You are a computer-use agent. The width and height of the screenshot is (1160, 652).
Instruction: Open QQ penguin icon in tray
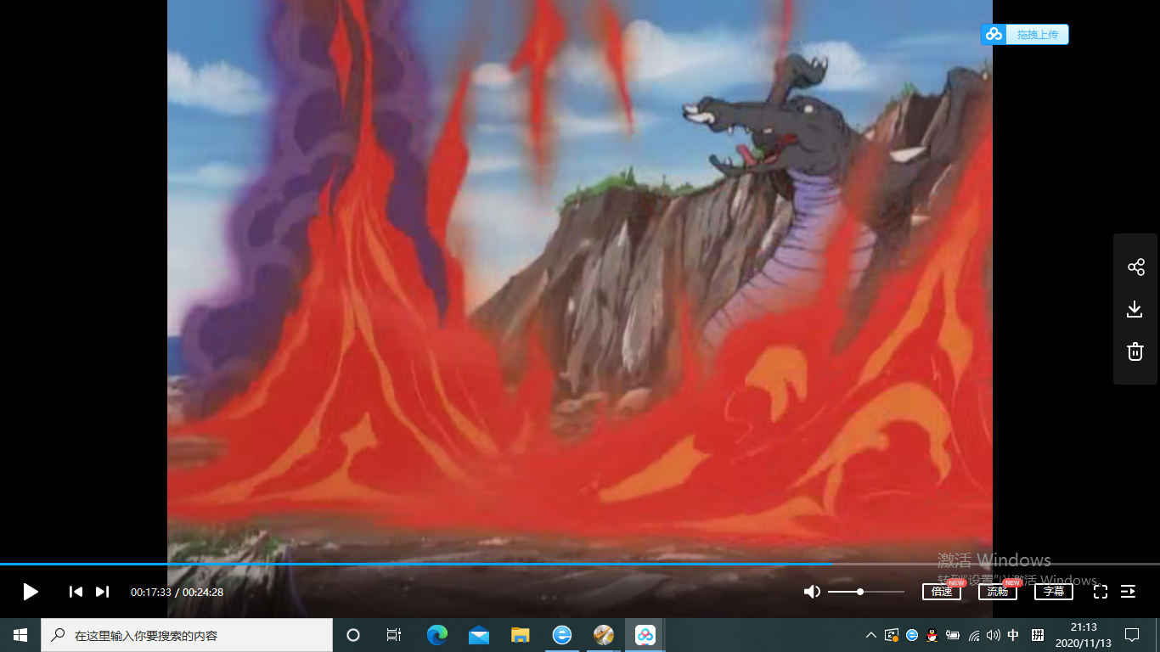tap(932, 635)
